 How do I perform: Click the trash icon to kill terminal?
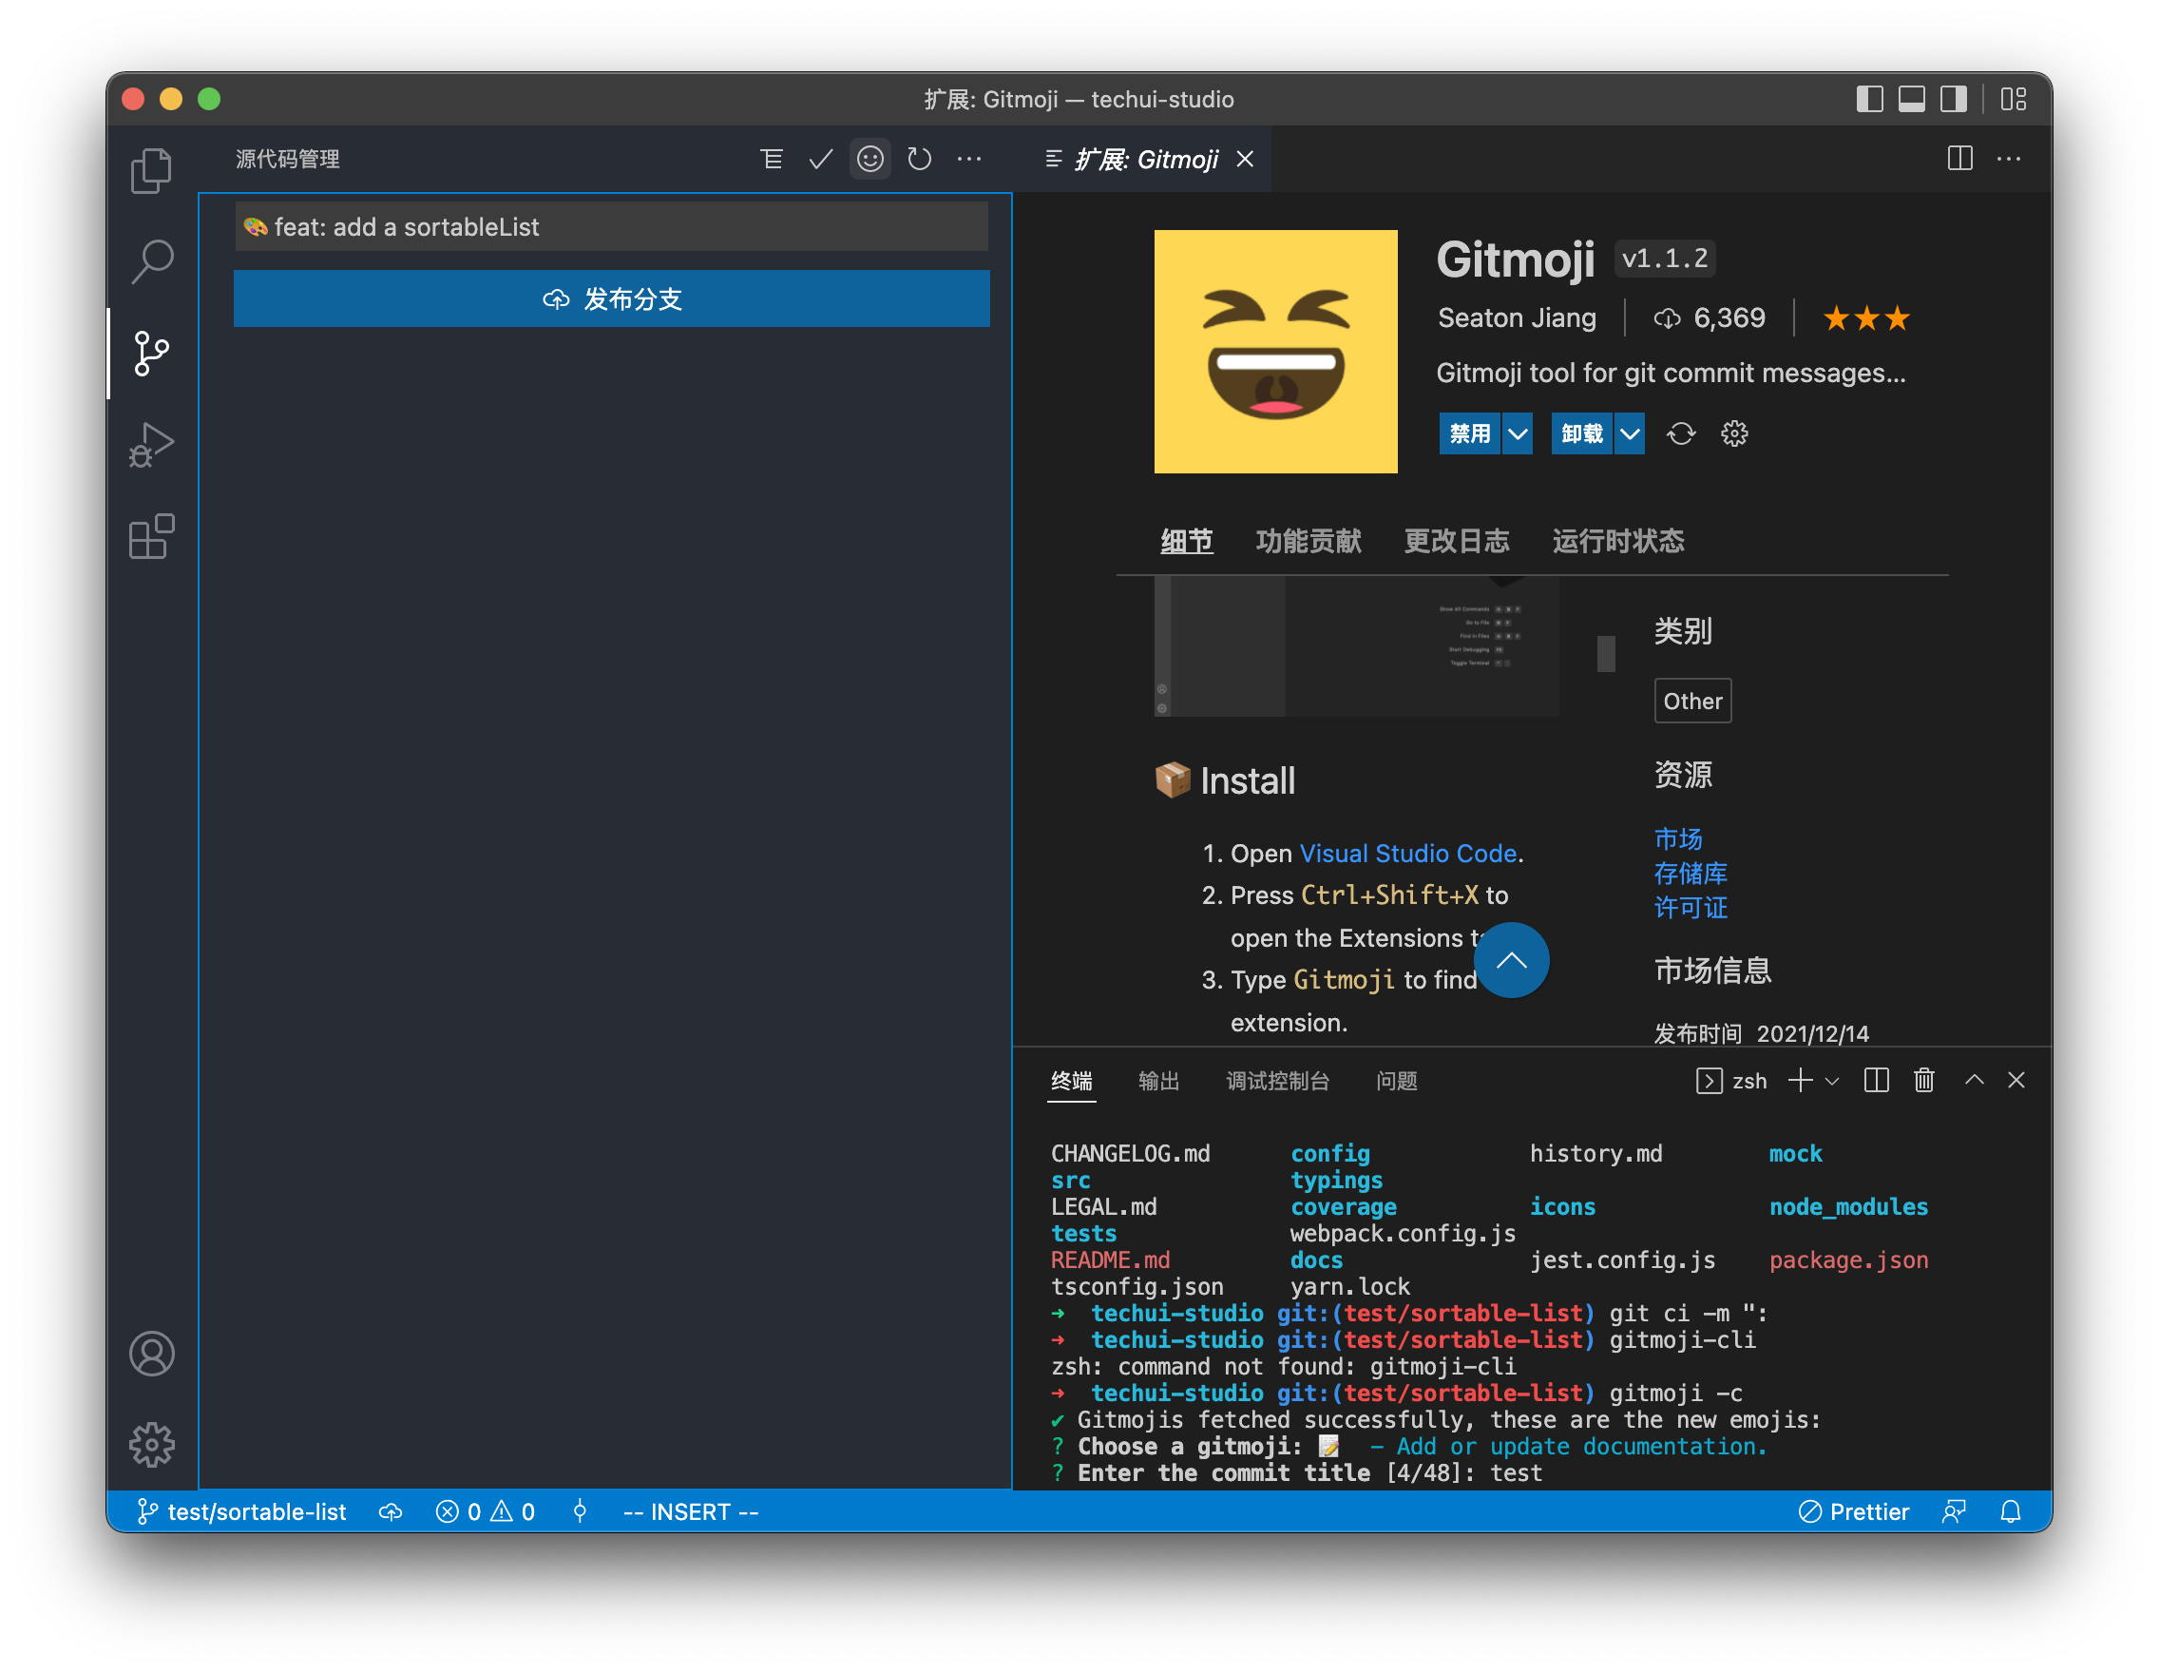point(1923,1080)
